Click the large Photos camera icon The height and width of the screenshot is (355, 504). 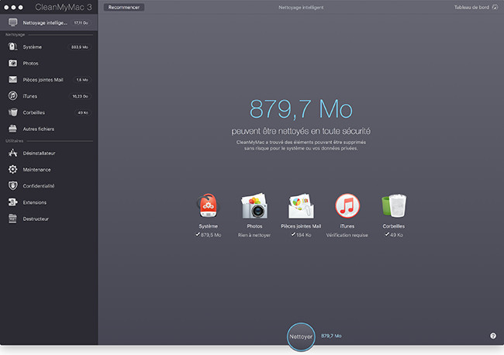click(x=254, y=205)
